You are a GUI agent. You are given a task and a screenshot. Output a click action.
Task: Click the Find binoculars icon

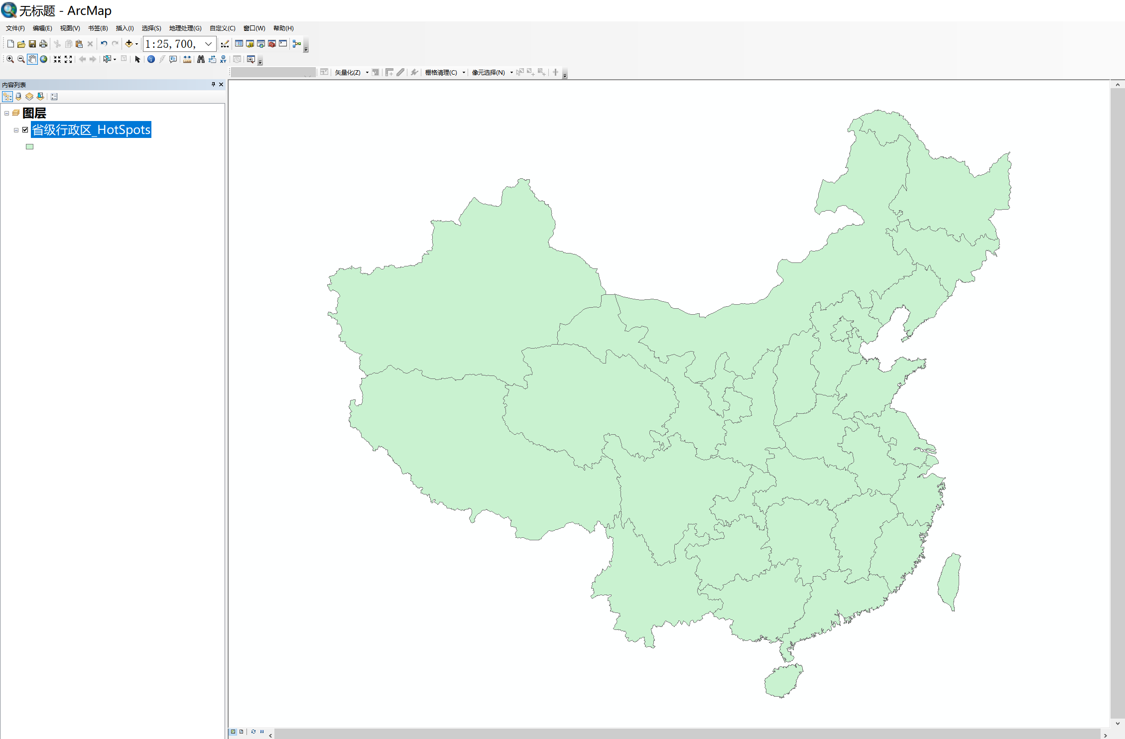point(201,59)
